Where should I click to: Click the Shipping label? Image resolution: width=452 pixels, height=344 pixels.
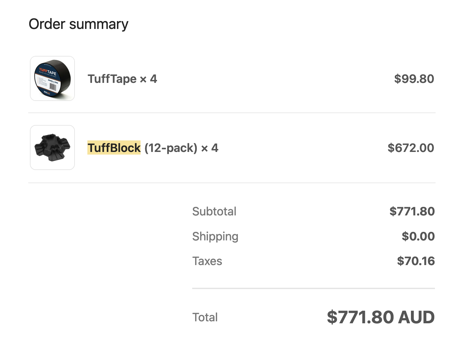click(215, 236)
